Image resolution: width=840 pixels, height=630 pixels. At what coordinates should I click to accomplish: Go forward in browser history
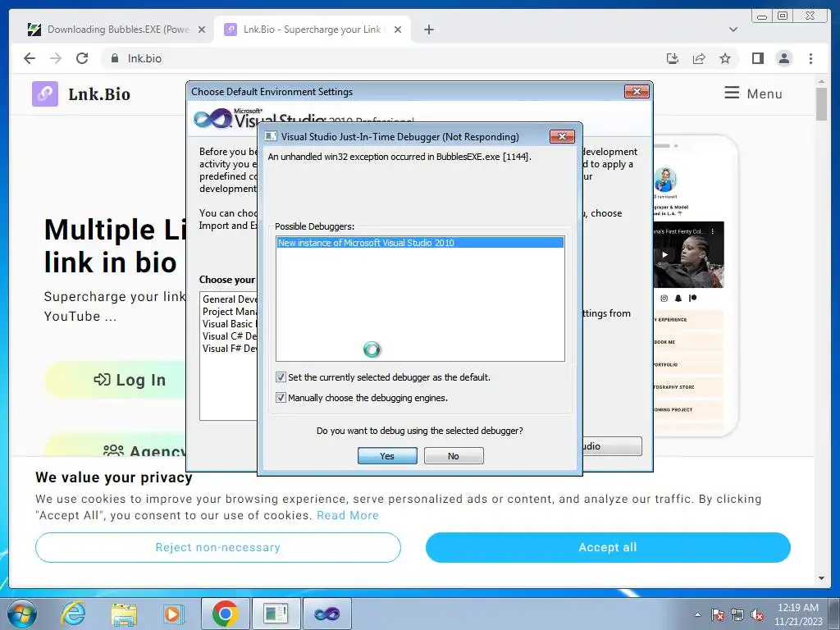pos(56,58)
